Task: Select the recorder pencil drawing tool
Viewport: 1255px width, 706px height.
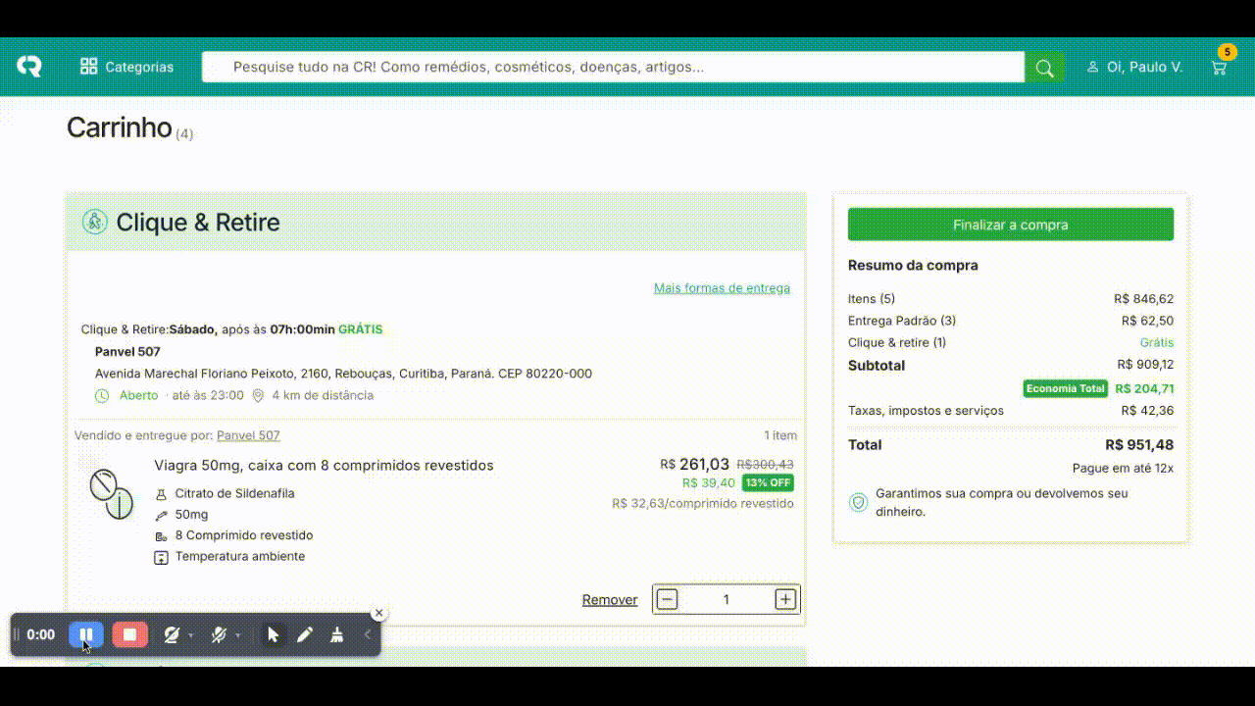Action: (305, 635)
